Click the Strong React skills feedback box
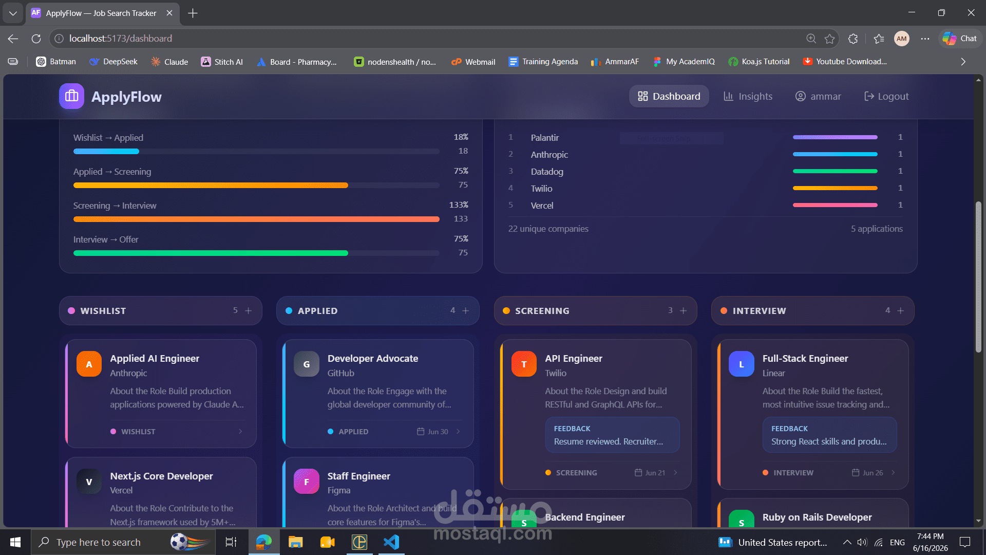 [x=829, y=435]
